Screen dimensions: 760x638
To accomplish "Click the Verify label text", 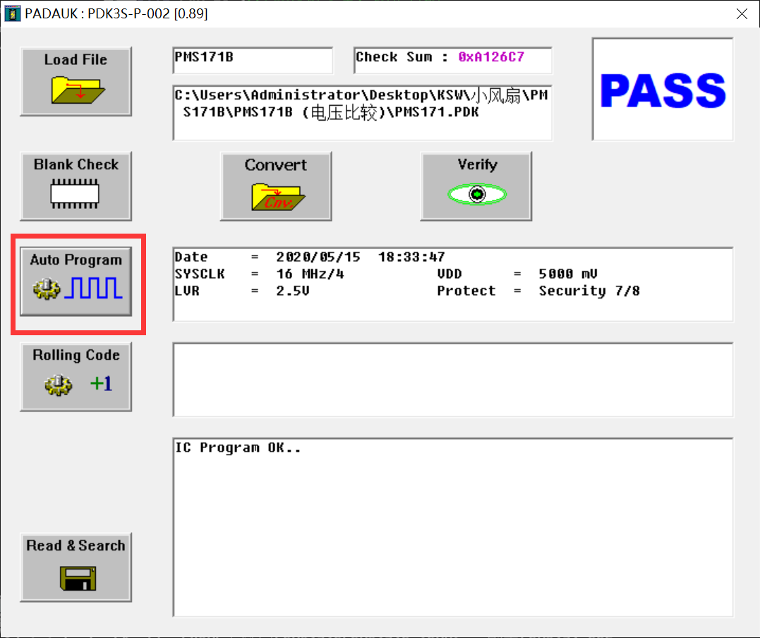I will [478, 165].
